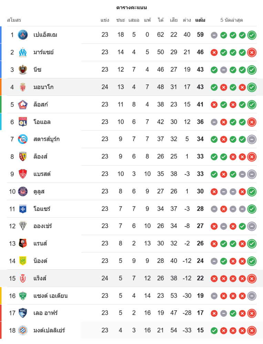Click the Rennes club logo
This screenshot has width=263, height=344.
(x=23, y=244)
